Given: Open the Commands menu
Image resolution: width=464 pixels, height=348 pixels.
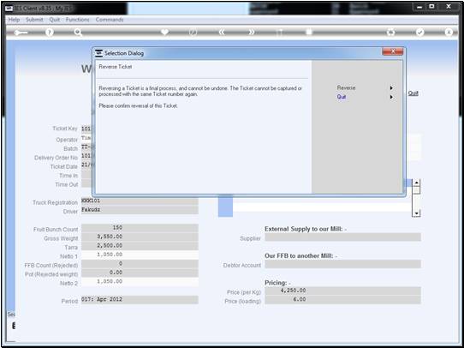Looking at the screenshot, I should click(110, 20).
